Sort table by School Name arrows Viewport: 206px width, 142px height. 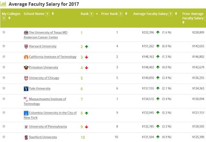[x=53, y=14]
